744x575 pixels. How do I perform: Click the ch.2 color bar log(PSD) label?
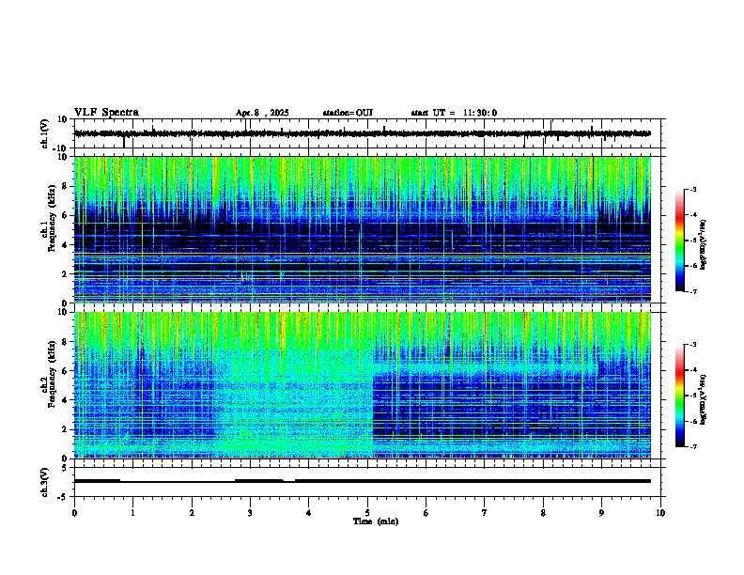point(703,399)
